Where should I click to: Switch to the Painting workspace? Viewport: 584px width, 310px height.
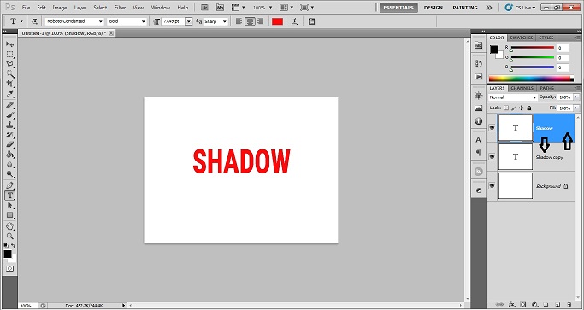(465, 8)
